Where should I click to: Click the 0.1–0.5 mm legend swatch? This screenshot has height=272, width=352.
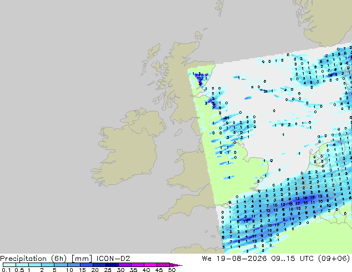point(9,265)
